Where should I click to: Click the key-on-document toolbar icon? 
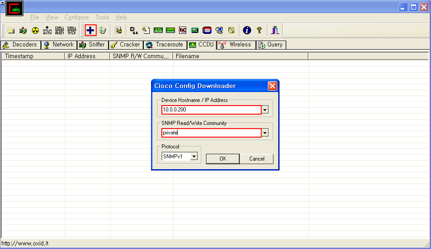(146, 30)
